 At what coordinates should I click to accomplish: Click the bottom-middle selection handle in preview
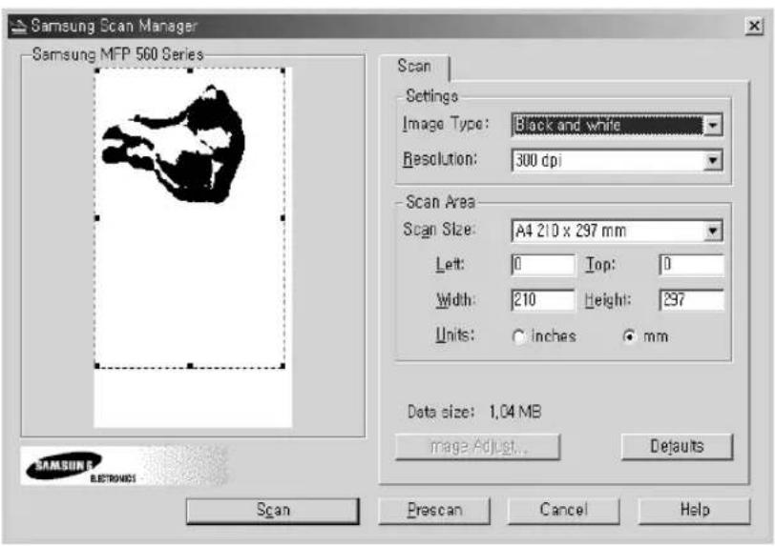coord(190,366)
